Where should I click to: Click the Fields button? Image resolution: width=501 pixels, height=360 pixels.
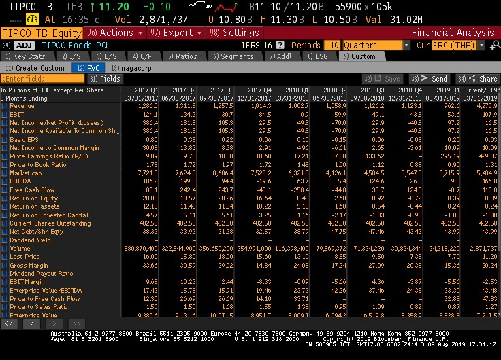point(105,79)
